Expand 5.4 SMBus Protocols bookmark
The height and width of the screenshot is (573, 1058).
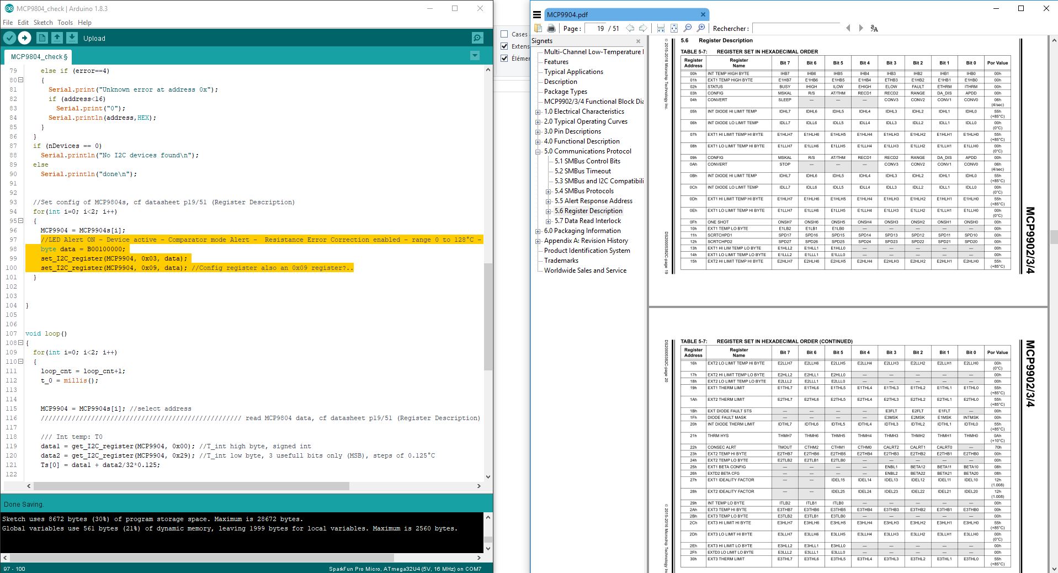(549, 192)
